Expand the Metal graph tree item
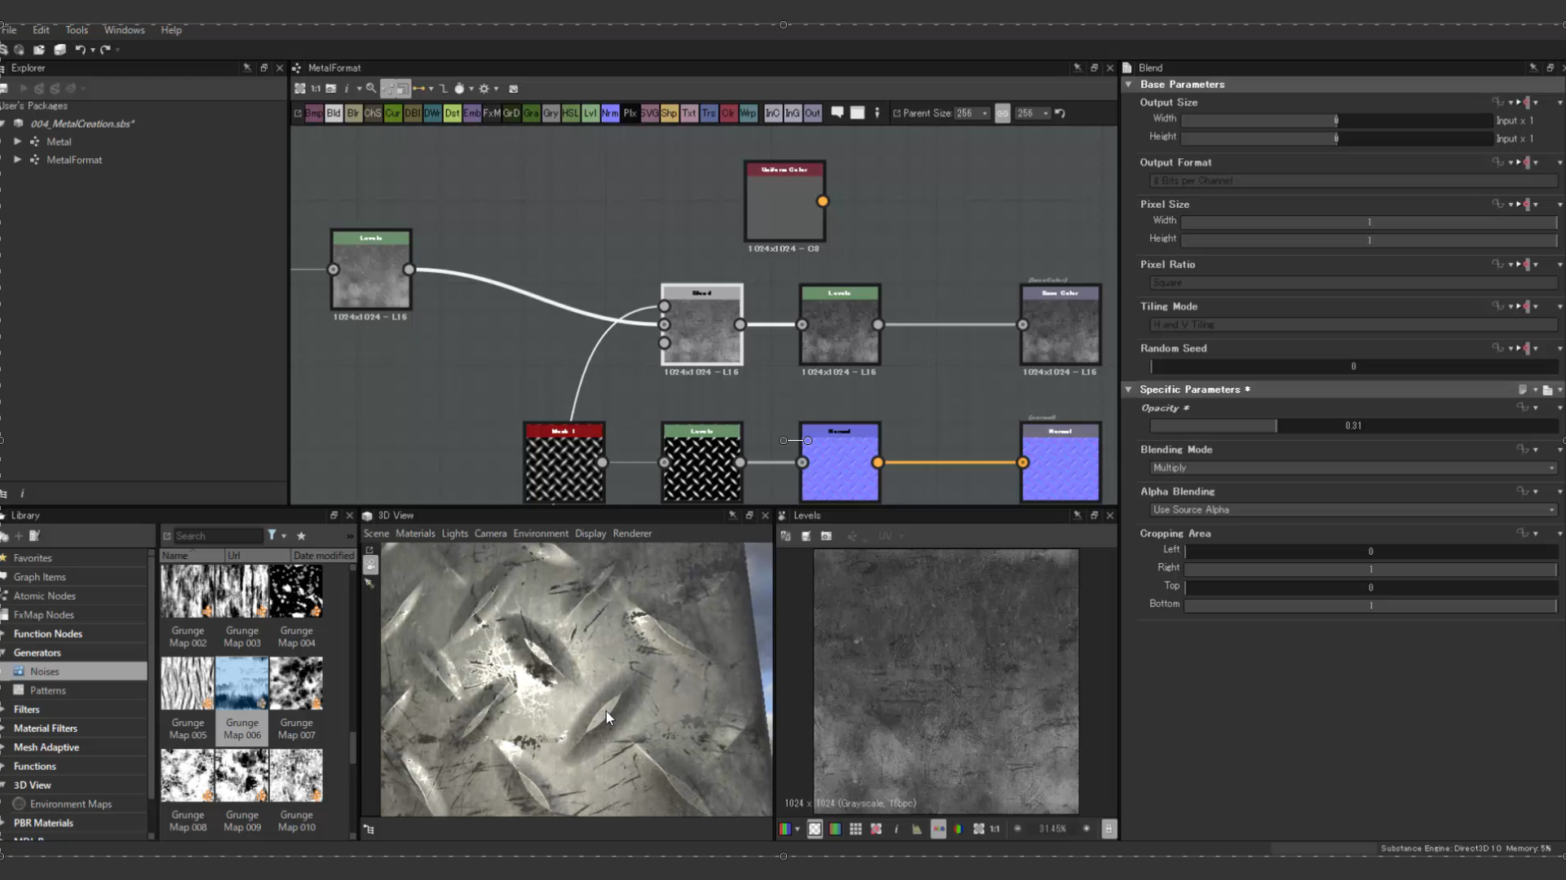1566x880 pixels. tap(17, 142)
